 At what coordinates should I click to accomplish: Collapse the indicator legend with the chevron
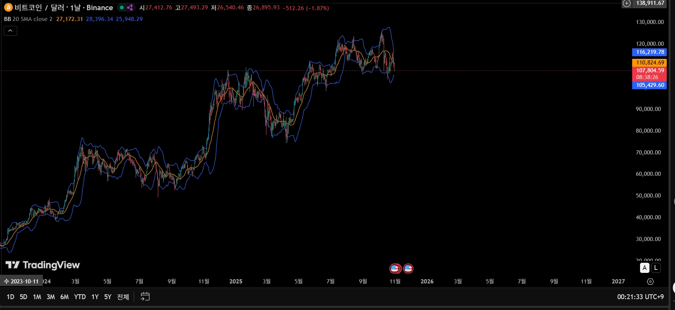[11, 31]
